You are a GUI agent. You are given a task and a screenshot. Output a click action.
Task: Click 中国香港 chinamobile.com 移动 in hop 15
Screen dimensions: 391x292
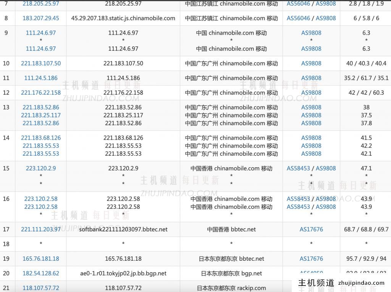point(231,168)
